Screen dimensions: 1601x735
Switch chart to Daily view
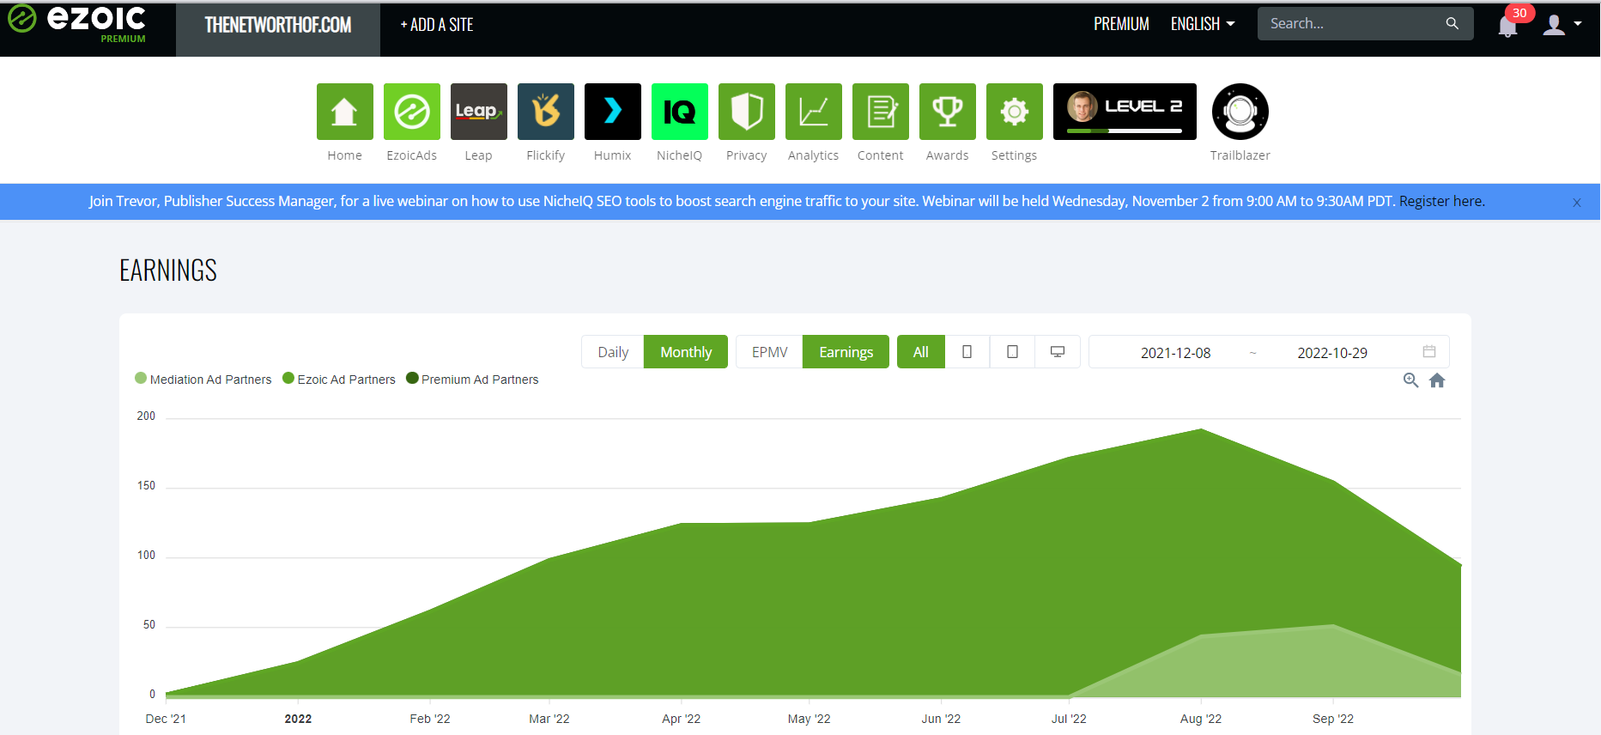pos(613,352)
